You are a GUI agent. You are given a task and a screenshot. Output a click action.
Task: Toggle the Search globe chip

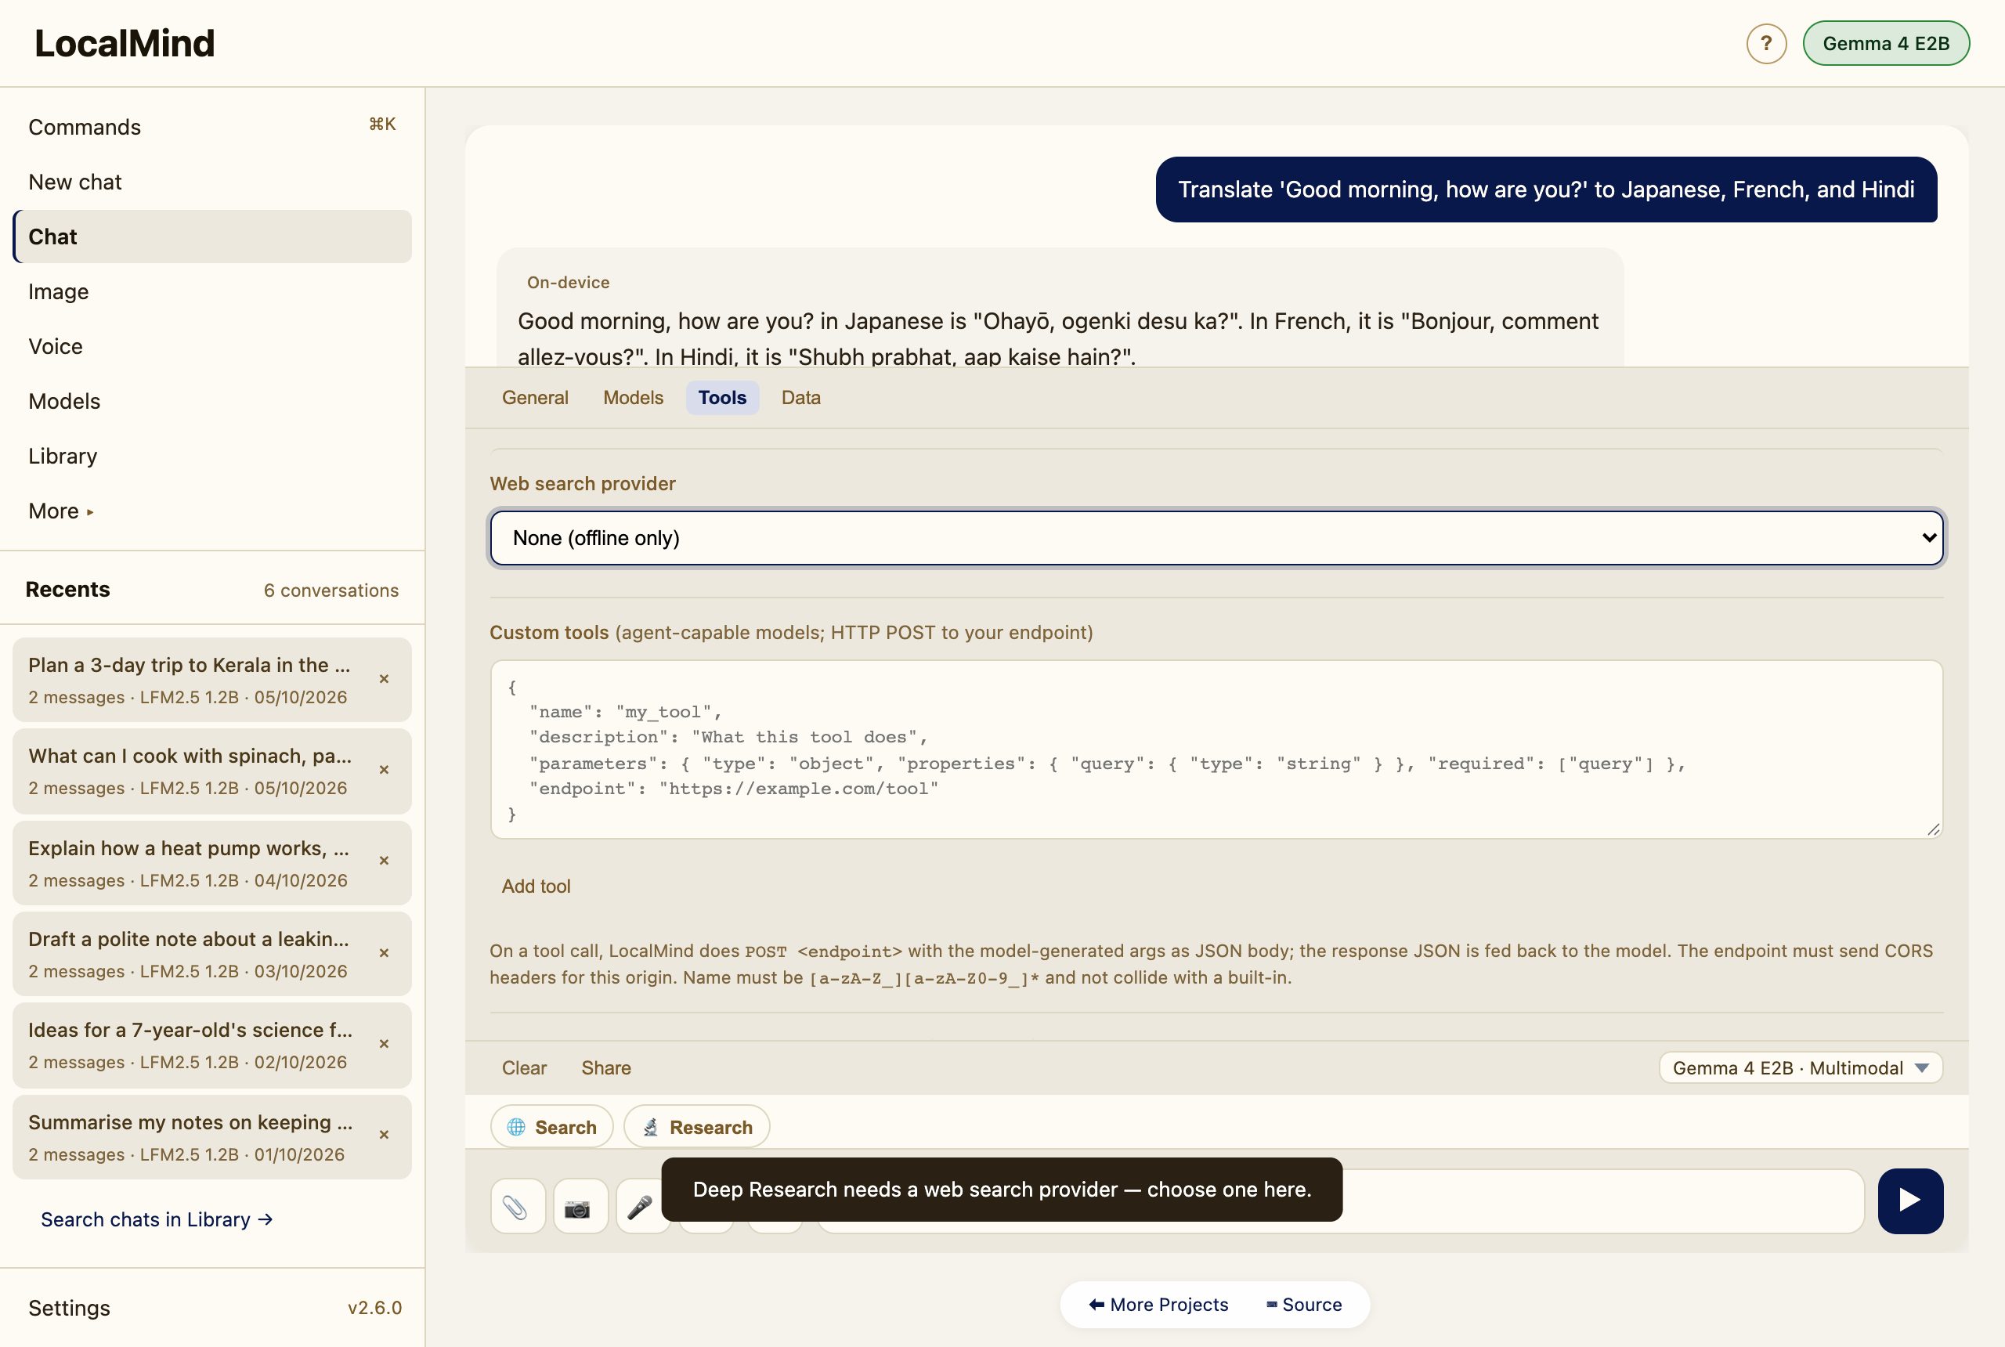point(551,1126)
